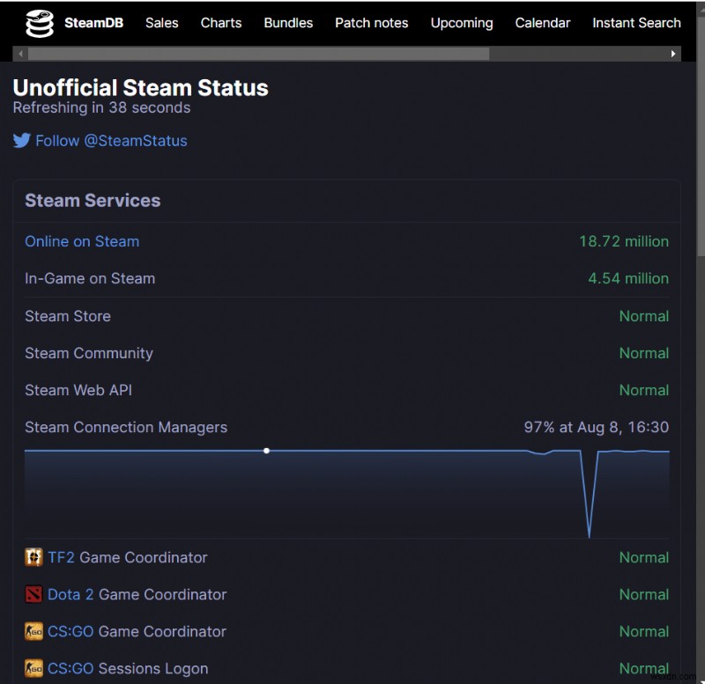Image resolution: width=705 pixels, height=684 pixels.
Task: Select Upcoming in the navigation bar
Action: (462, 23)
